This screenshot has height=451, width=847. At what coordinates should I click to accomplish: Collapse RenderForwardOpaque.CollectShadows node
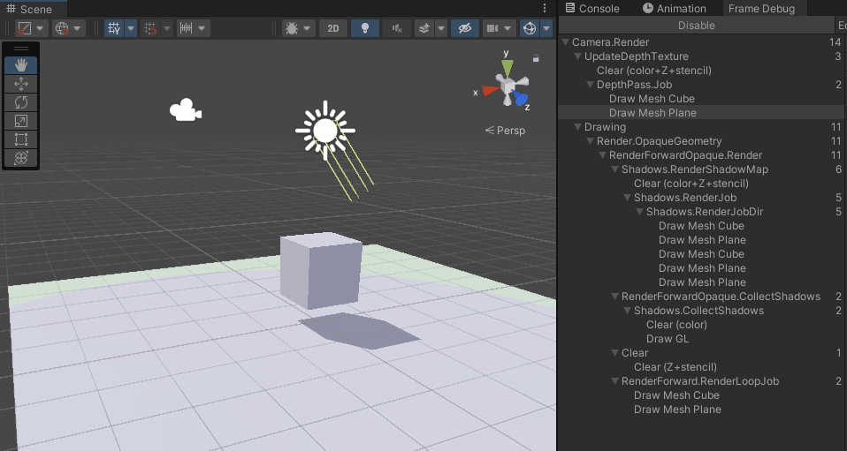[x=614, y=297]
